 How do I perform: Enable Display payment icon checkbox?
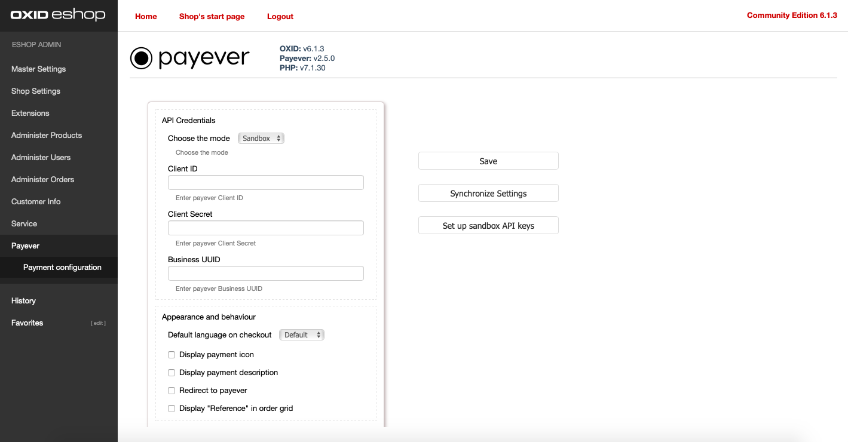tap(172, 355)
